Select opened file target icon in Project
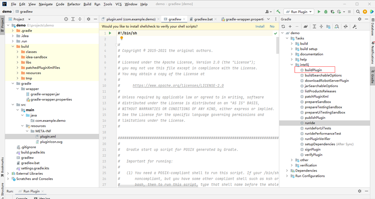 [x=66, y=19]
